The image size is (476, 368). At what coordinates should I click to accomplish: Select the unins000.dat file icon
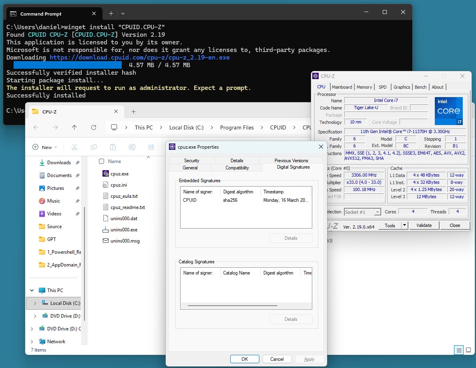[x=105, y=219]
